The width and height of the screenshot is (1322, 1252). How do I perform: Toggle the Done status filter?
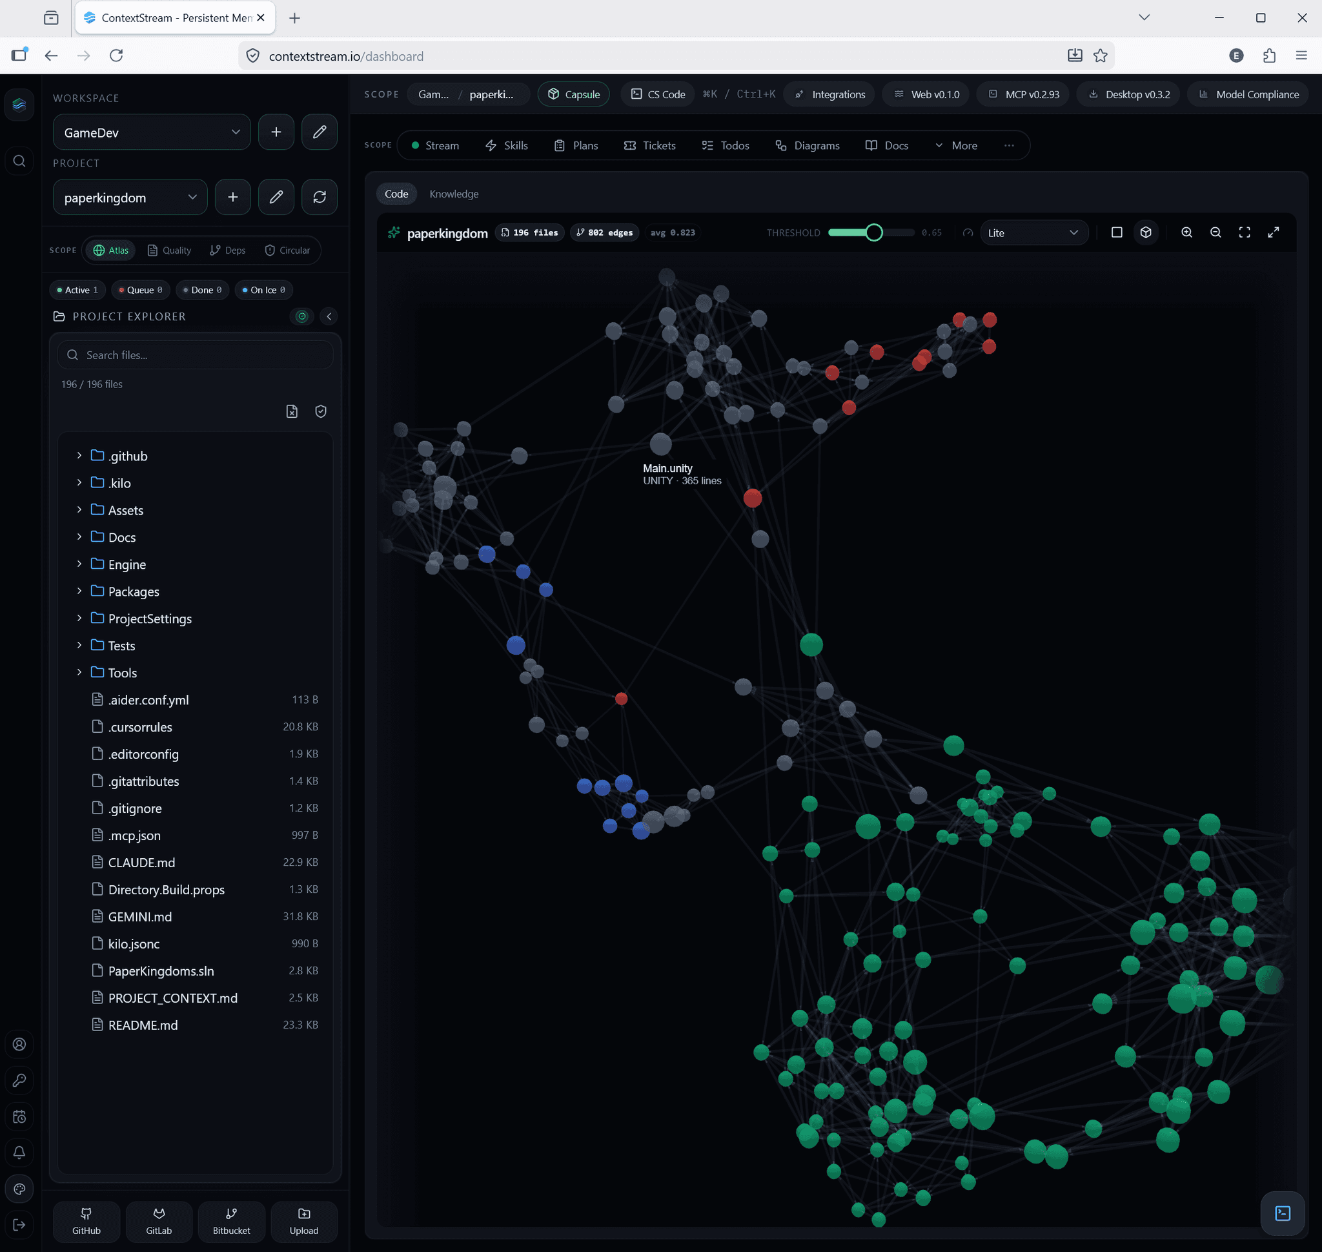tap(202, 290)
